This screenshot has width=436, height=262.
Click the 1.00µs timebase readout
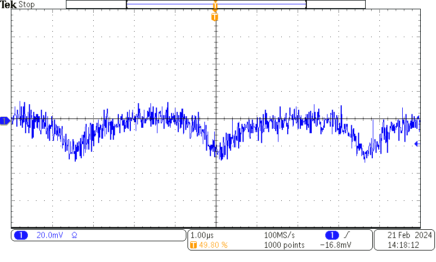(202, 235)
